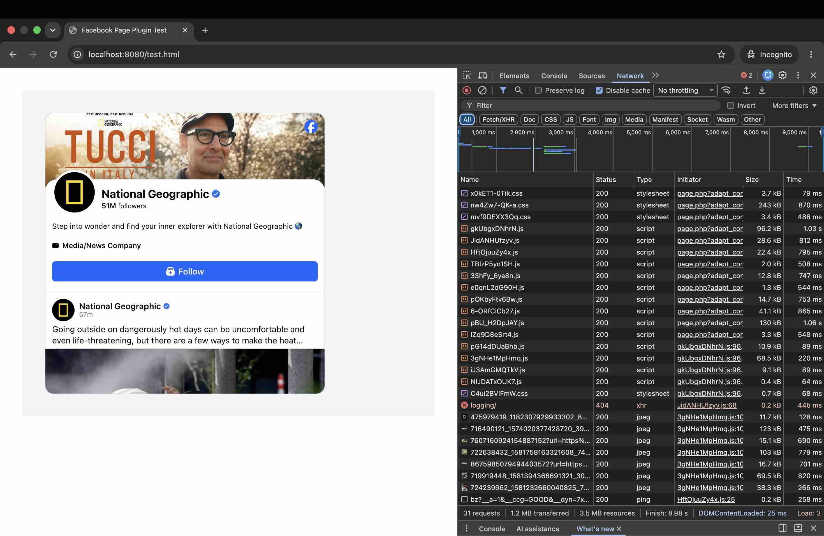824x536 pixels.
Task: Click the Filter text input field
Action: [x=590, y=106]
